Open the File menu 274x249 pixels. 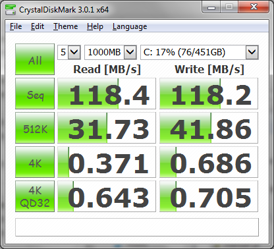(16, 26)
